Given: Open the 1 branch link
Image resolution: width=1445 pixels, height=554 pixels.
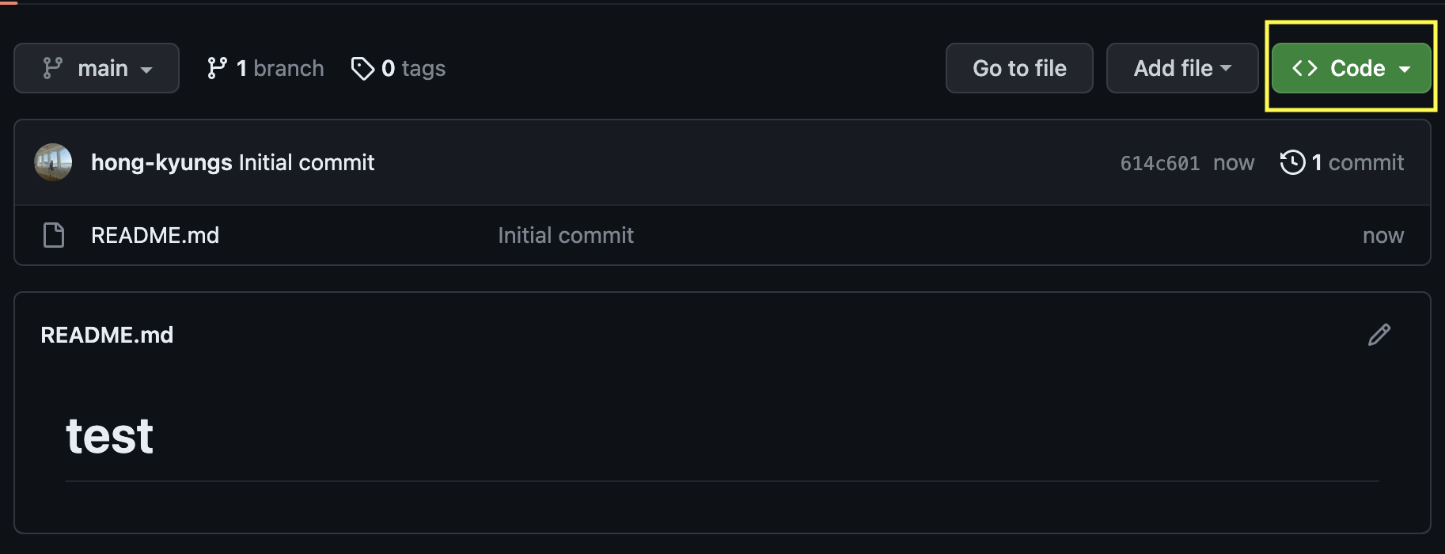Looking at the screenshot, I should tap(266, 68).
